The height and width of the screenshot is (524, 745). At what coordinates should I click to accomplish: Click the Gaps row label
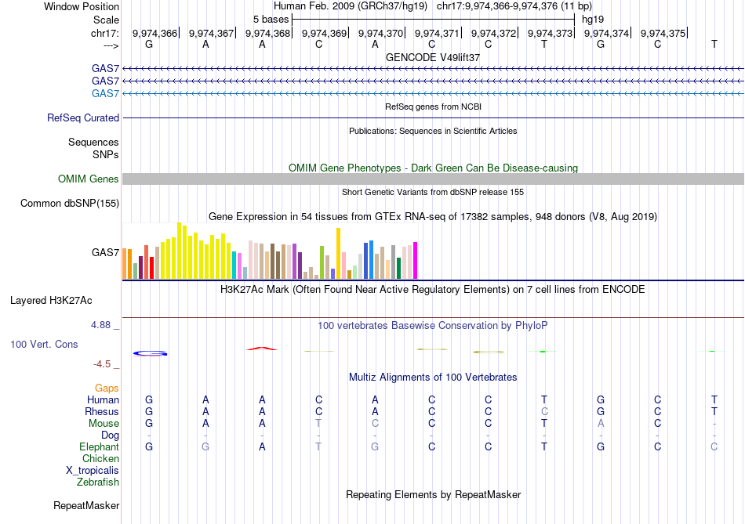pyautogui.click(x=107, y=388)
